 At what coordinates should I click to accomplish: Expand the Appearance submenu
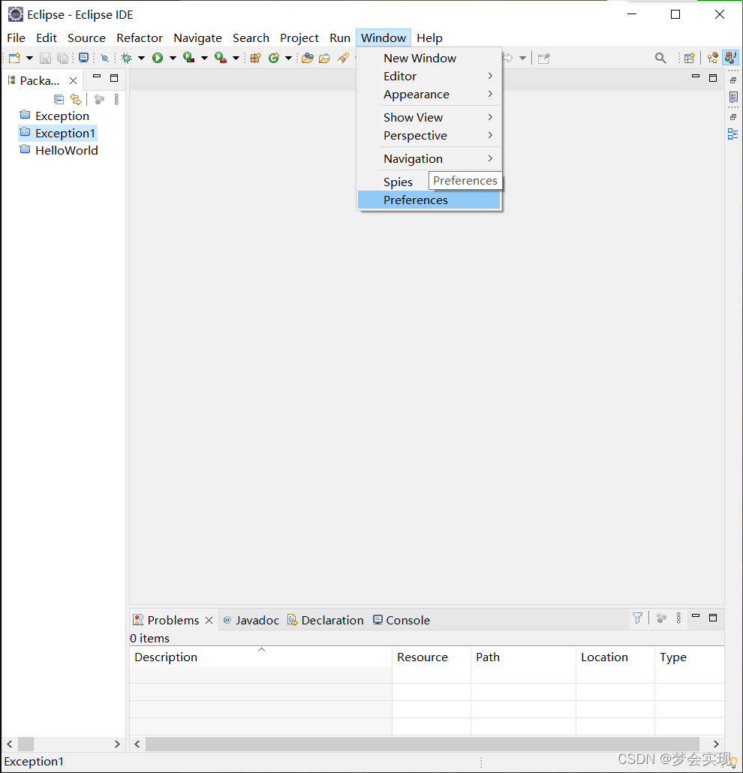click(x=429, y=95)
